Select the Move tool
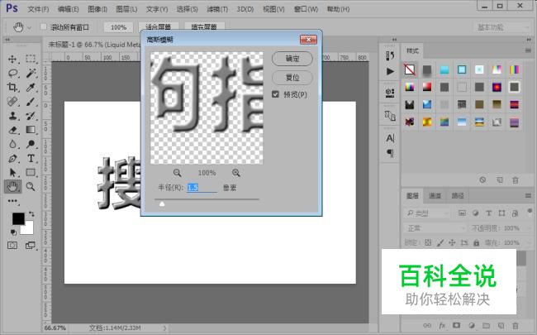This screenshot has width=537, height=335. pyautogui.click(x=12, y=59)
